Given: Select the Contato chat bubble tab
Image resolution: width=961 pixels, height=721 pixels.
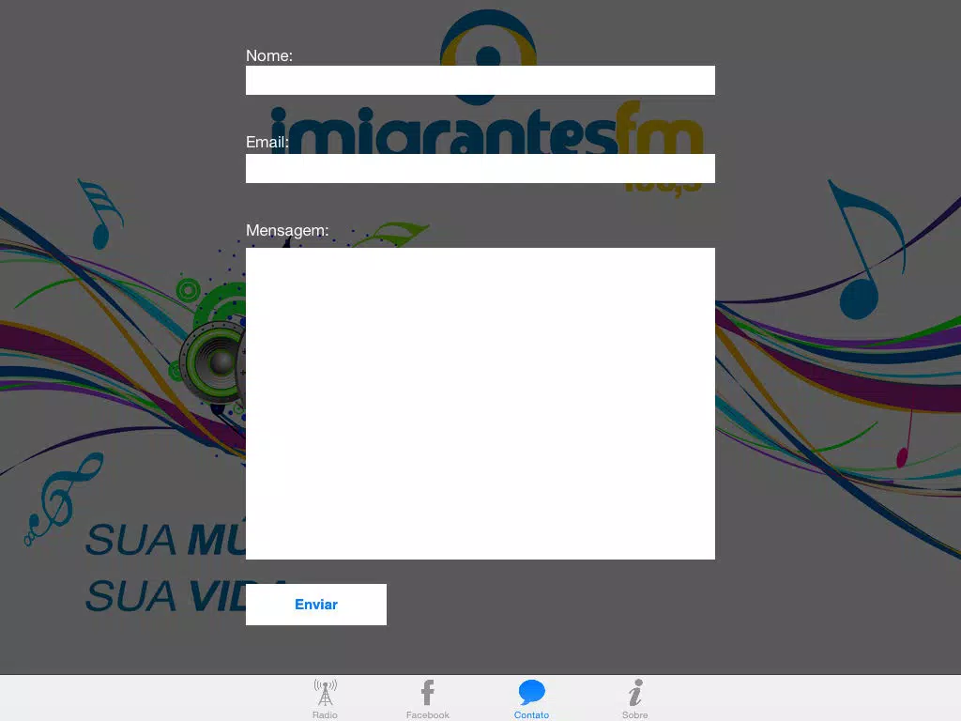Looking at the screenshot, I should tap(531, 698).
